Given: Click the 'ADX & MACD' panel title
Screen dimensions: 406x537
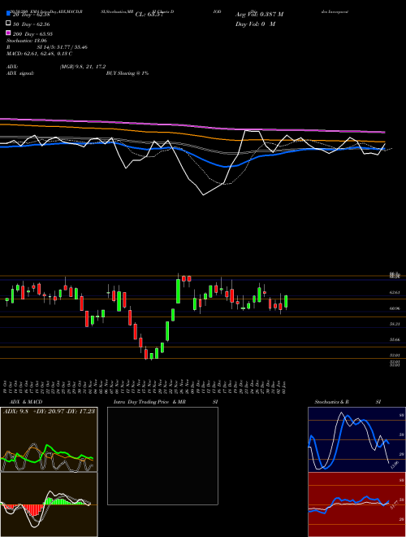Looking at the screenshot, I should click(x=26, y=402).
